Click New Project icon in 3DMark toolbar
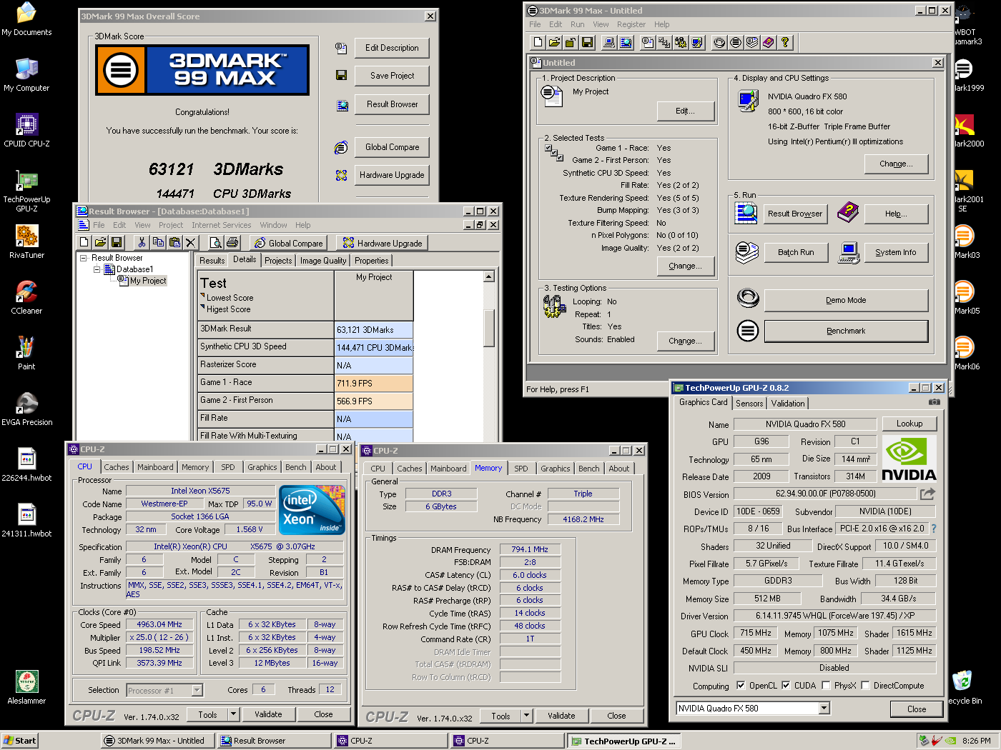The image size is (1001, 750). [x=538, y=42]
